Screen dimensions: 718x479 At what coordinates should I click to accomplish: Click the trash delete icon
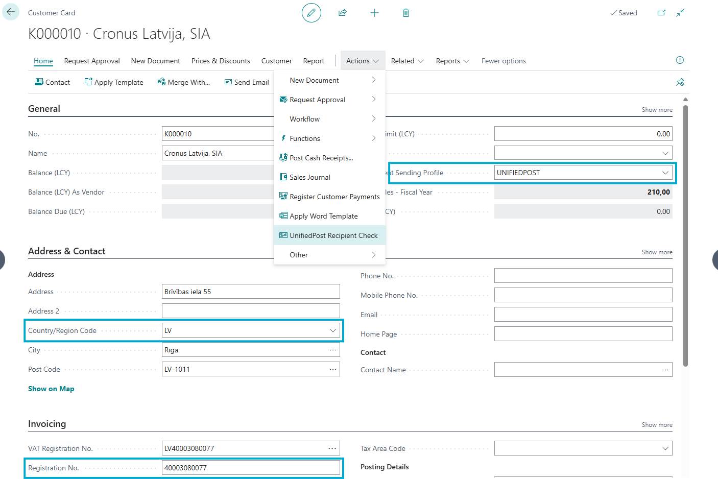406,13
